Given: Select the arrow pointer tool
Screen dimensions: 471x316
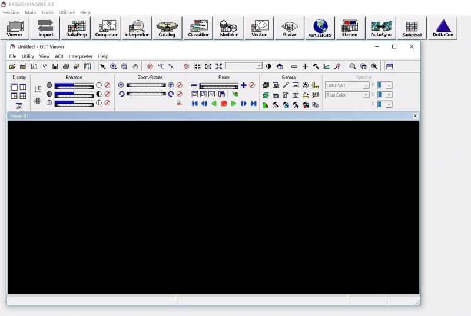Looking at the screenshot, I should (x=103, y=66).
